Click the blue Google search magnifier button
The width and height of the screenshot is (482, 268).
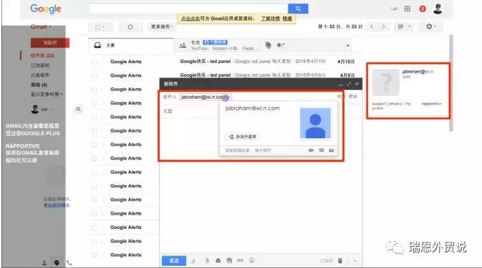click(x=298, y=9)
